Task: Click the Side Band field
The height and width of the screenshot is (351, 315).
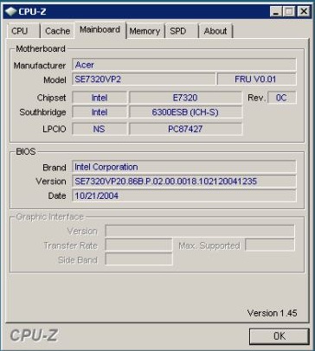Action: 138,259
